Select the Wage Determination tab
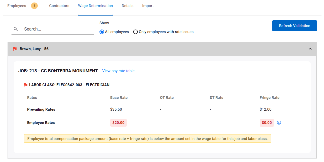 tap(95, 6)
